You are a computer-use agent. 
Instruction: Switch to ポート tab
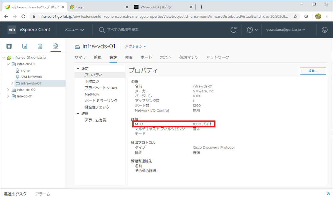pyautogui.click(x=146, y=57)
